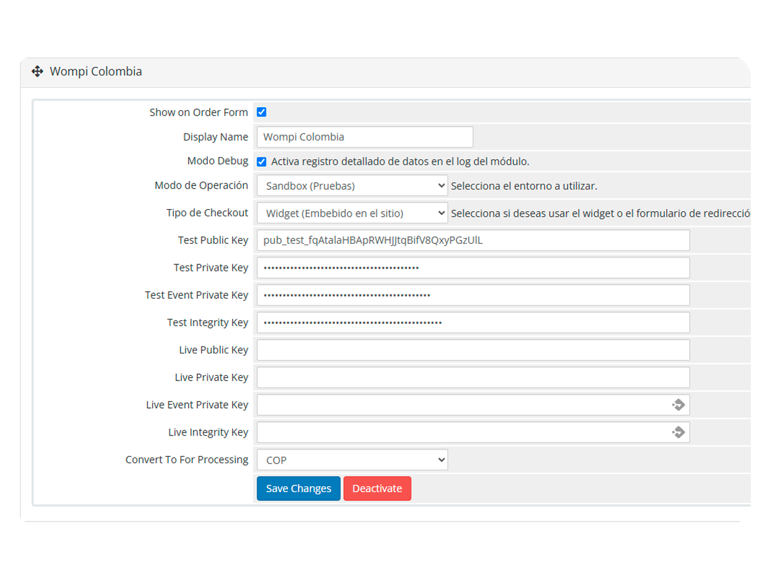Image resolution: width=765 pixels, height=580 pixels.
Task: Click the Display Name input field
Action: [364, 137]
